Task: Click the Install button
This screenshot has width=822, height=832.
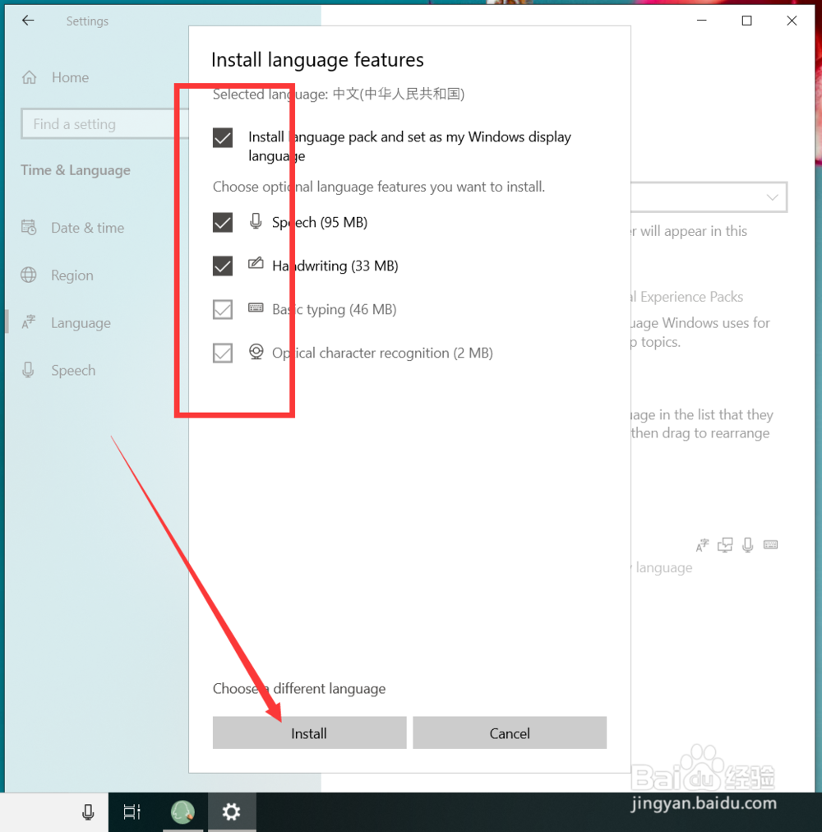Action: [x=309, y=733]
